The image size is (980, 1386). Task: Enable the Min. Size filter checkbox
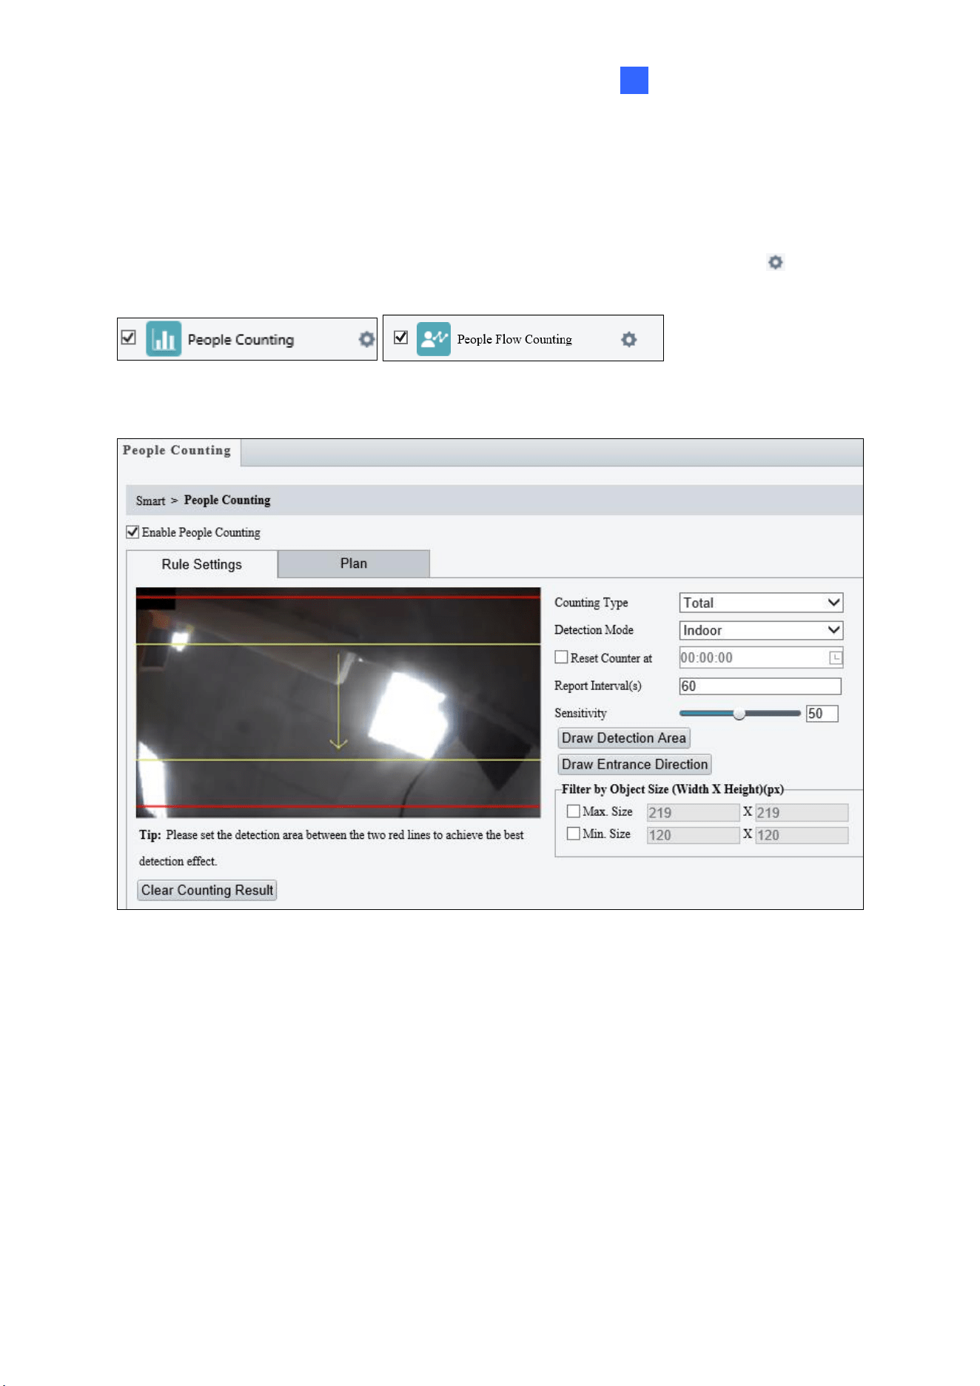573,834
